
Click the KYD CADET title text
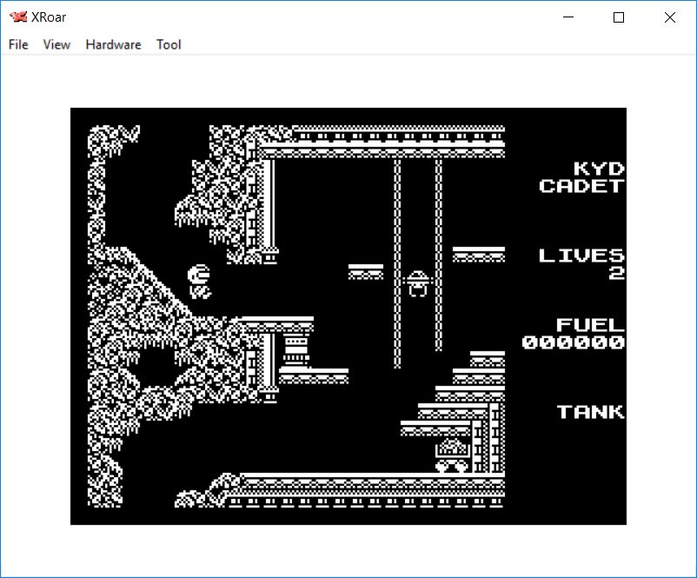[582, 177]
